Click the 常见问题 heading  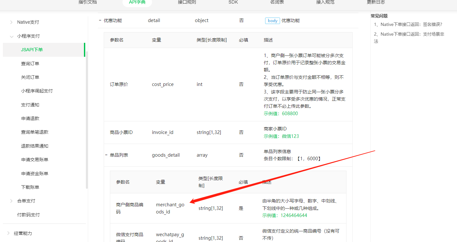379,16
